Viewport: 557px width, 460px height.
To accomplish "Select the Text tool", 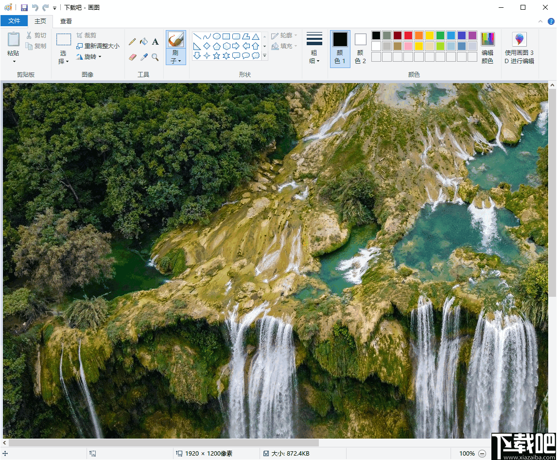I will click(x=155, y=42).
